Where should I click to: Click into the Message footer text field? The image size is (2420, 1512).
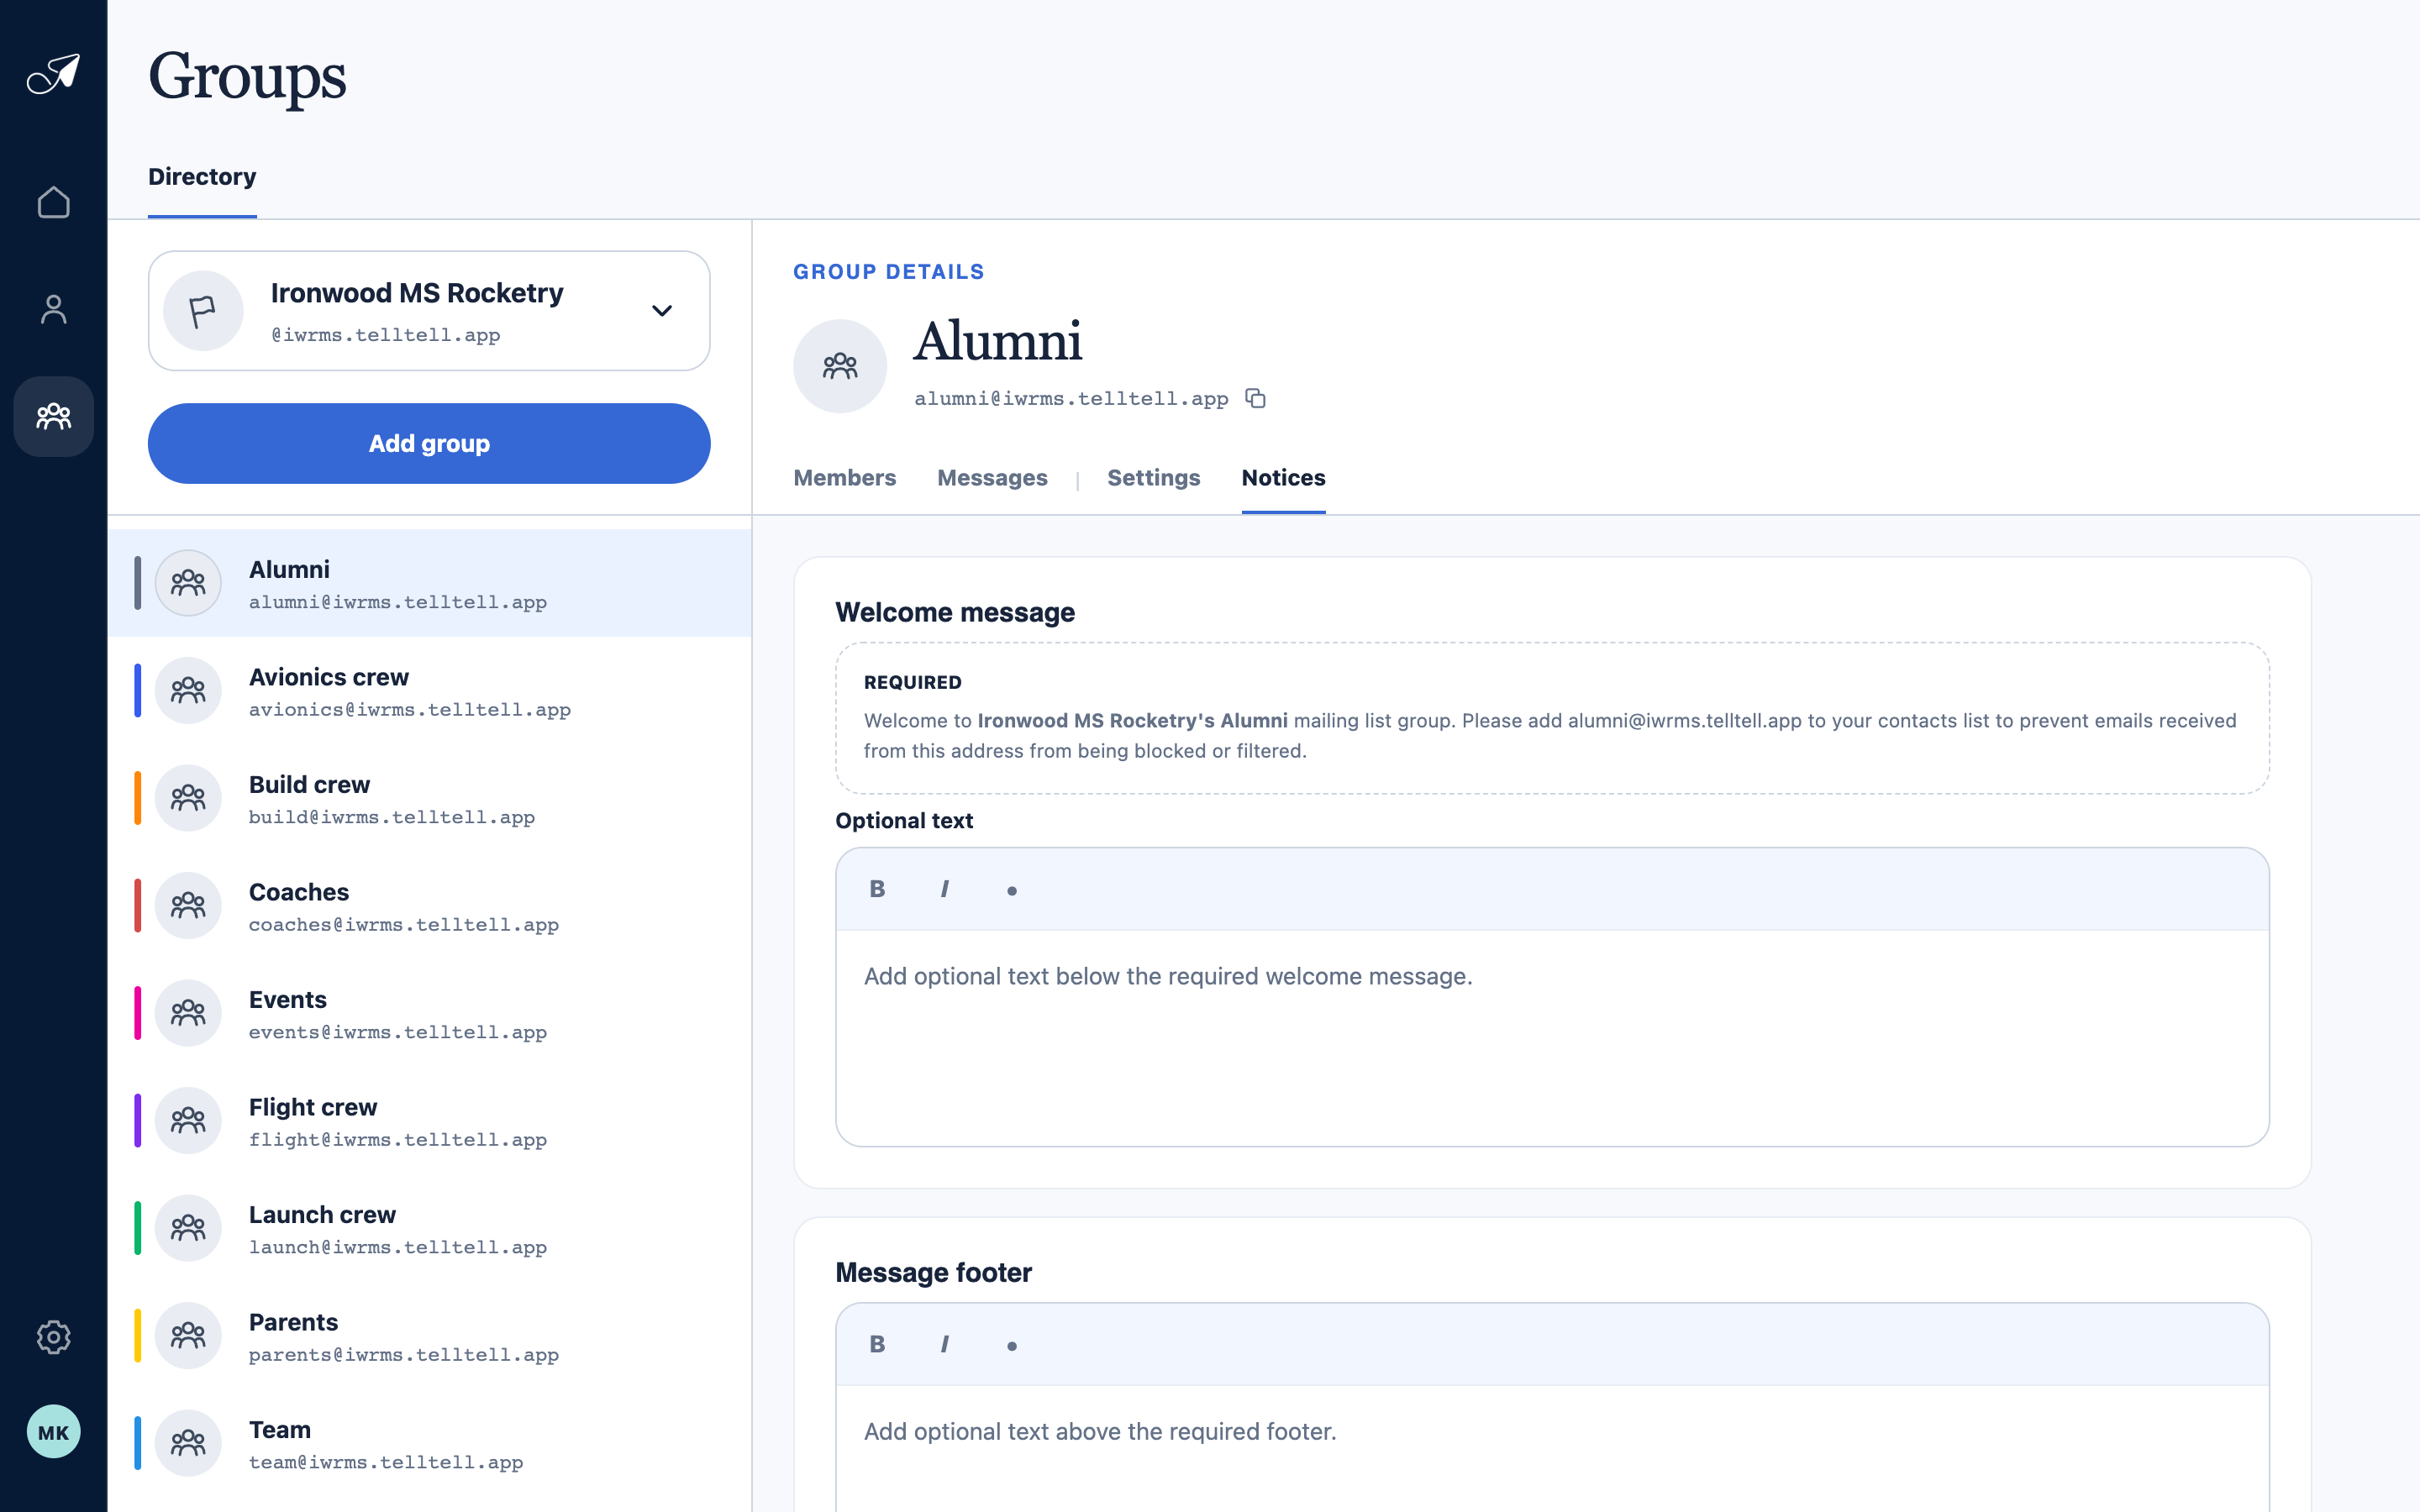1552,1448
